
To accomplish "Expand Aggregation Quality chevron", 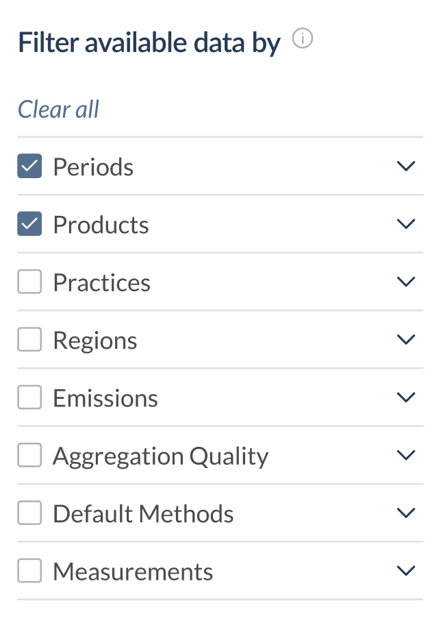I will (406, 455).
